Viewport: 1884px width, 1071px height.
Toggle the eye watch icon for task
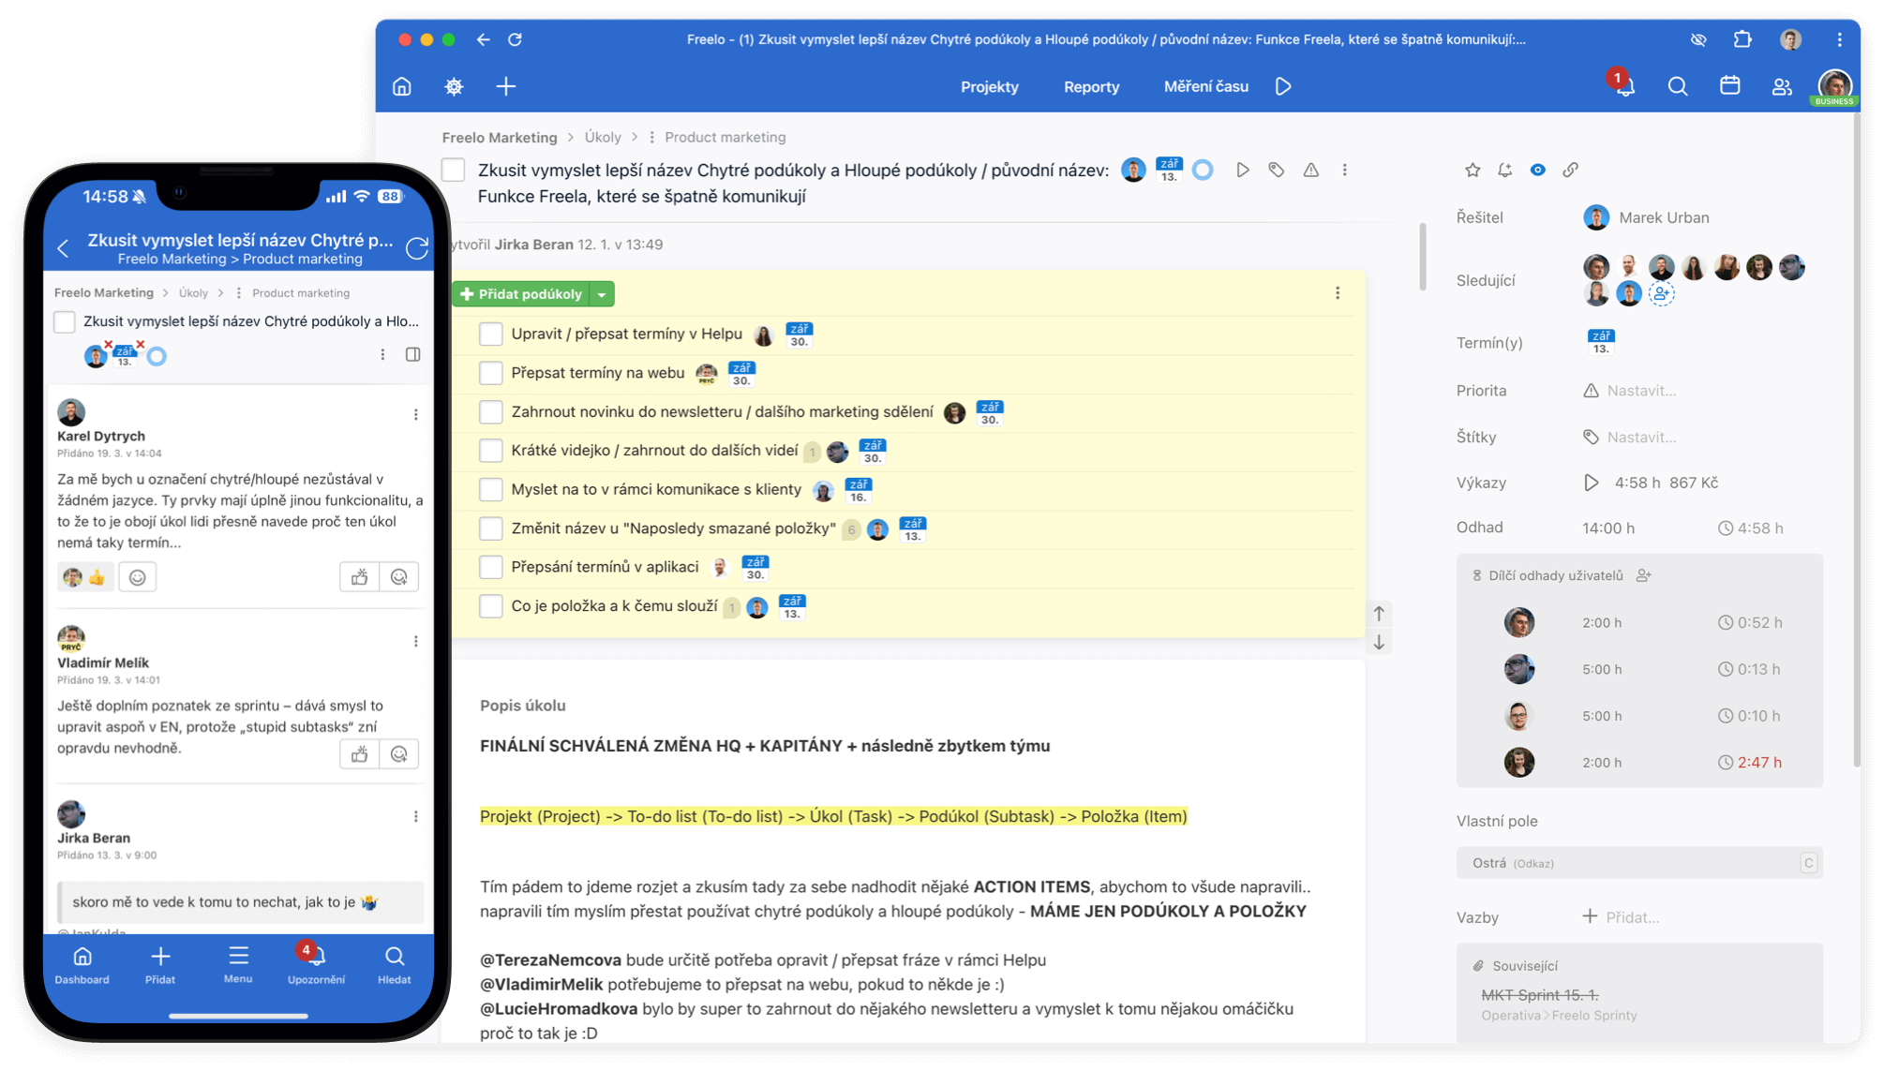(x=1538, y=170)
